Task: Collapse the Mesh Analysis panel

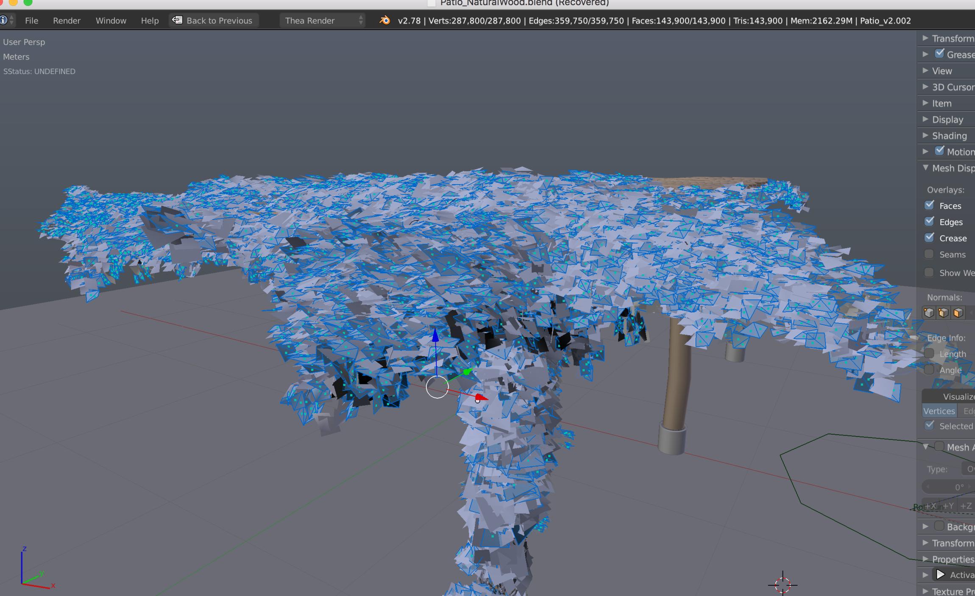Action: [926, 447]
